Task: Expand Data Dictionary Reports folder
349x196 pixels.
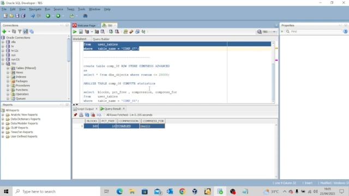Action: pos(3,119)
